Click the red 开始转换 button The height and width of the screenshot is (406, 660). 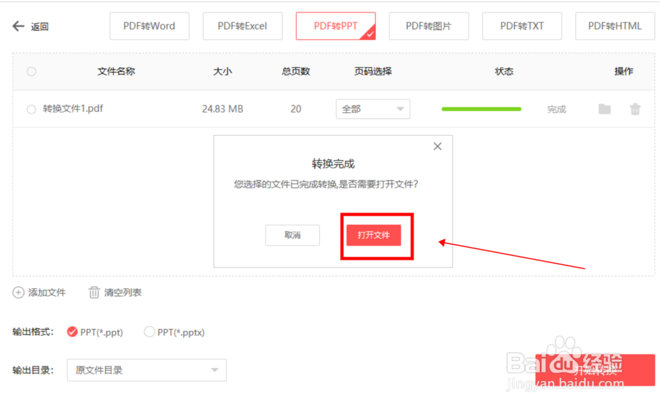pos(595,370)
